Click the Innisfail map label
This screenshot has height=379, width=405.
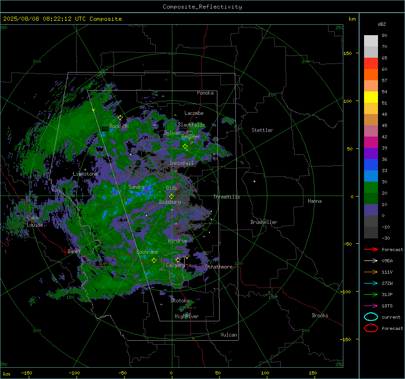tap(181, 163)
